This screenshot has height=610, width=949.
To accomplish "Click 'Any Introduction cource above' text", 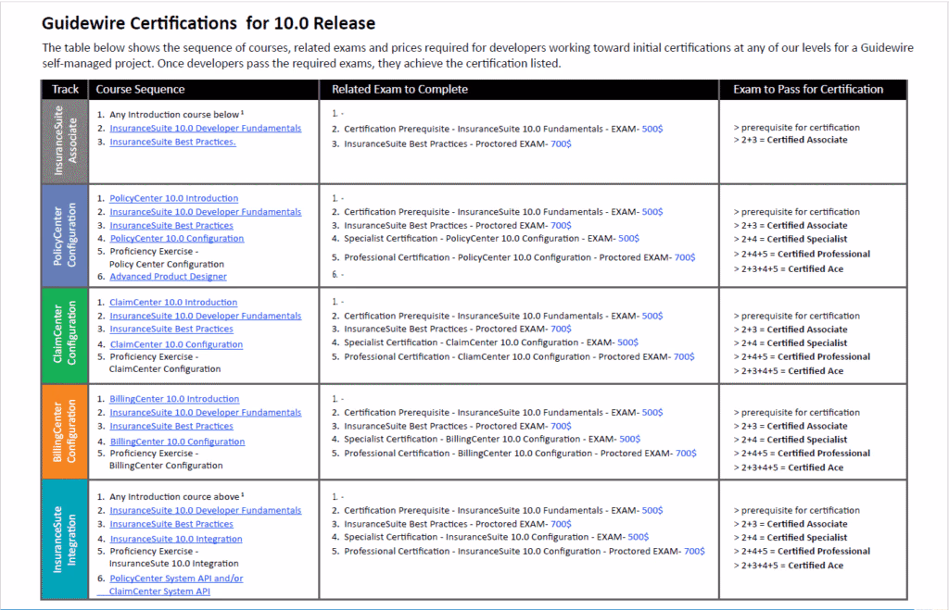I will 174,496.
